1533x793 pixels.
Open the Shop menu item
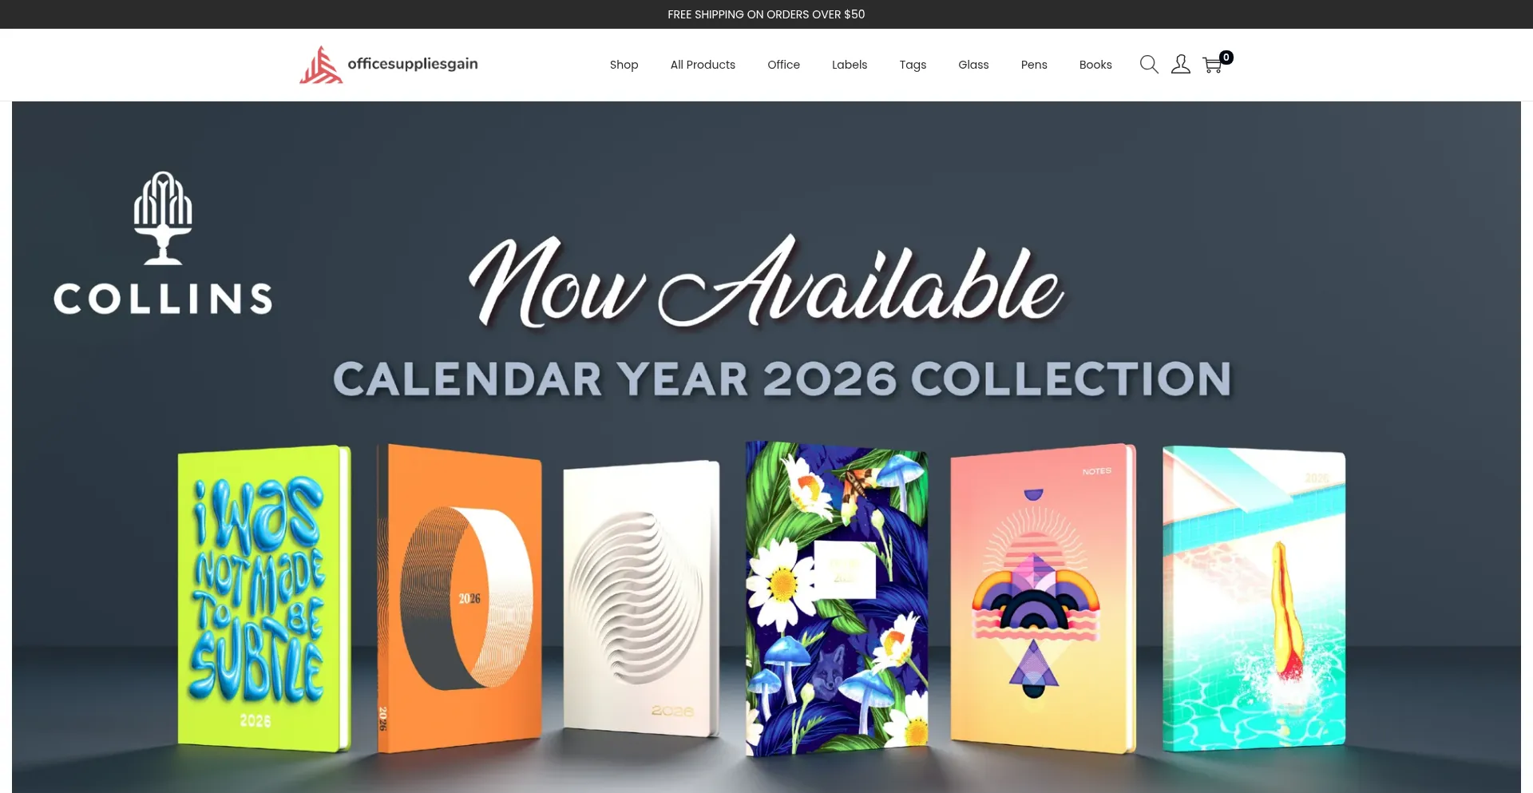pyautogui.click(x=624, y=65)
